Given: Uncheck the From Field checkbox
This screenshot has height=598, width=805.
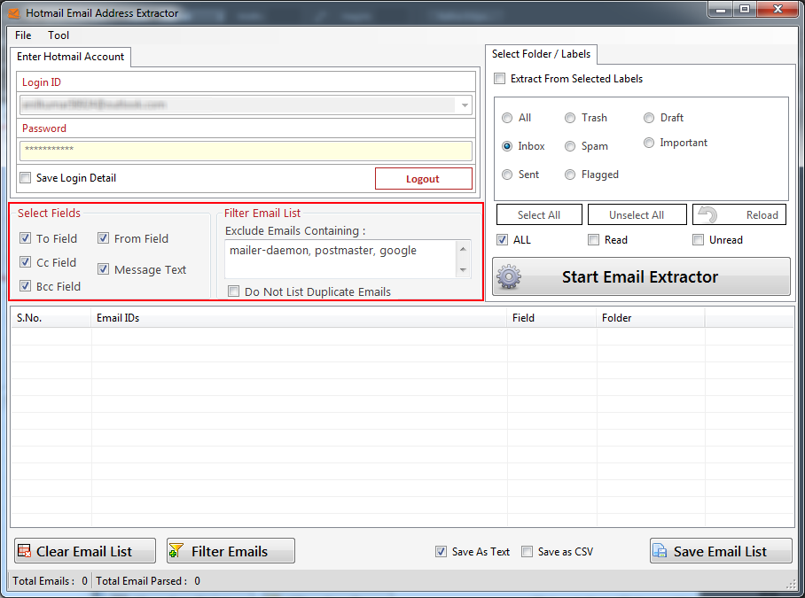Looking at the screenshot, I should (x=103, y=238).
